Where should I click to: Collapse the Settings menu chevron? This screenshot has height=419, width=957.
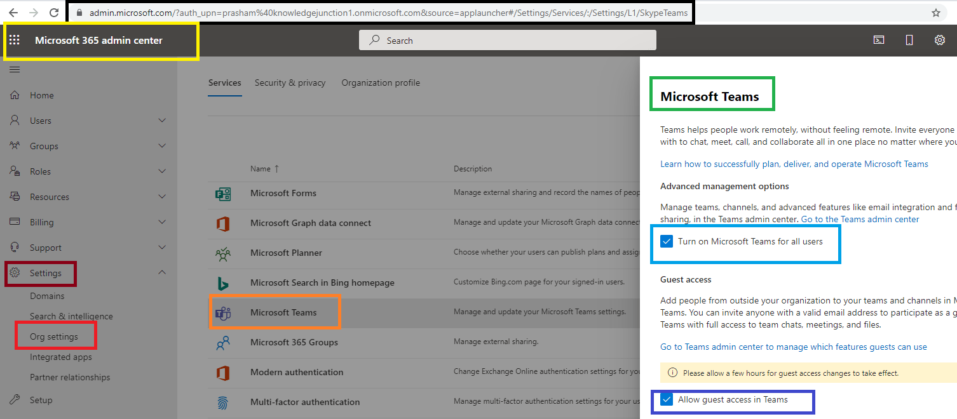click(162, 272)
